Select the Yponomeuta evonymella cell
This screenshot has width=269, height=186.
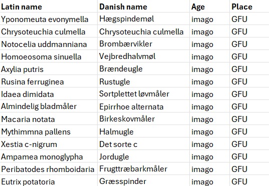point(49,18)
